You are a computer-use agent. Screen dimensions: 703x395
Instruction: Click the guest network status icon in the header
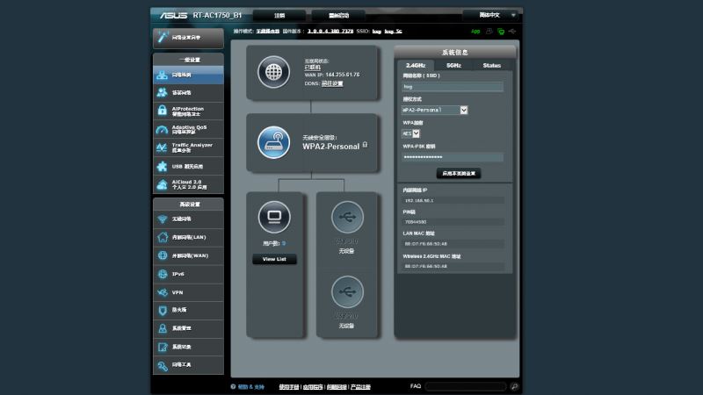point(489,32)
